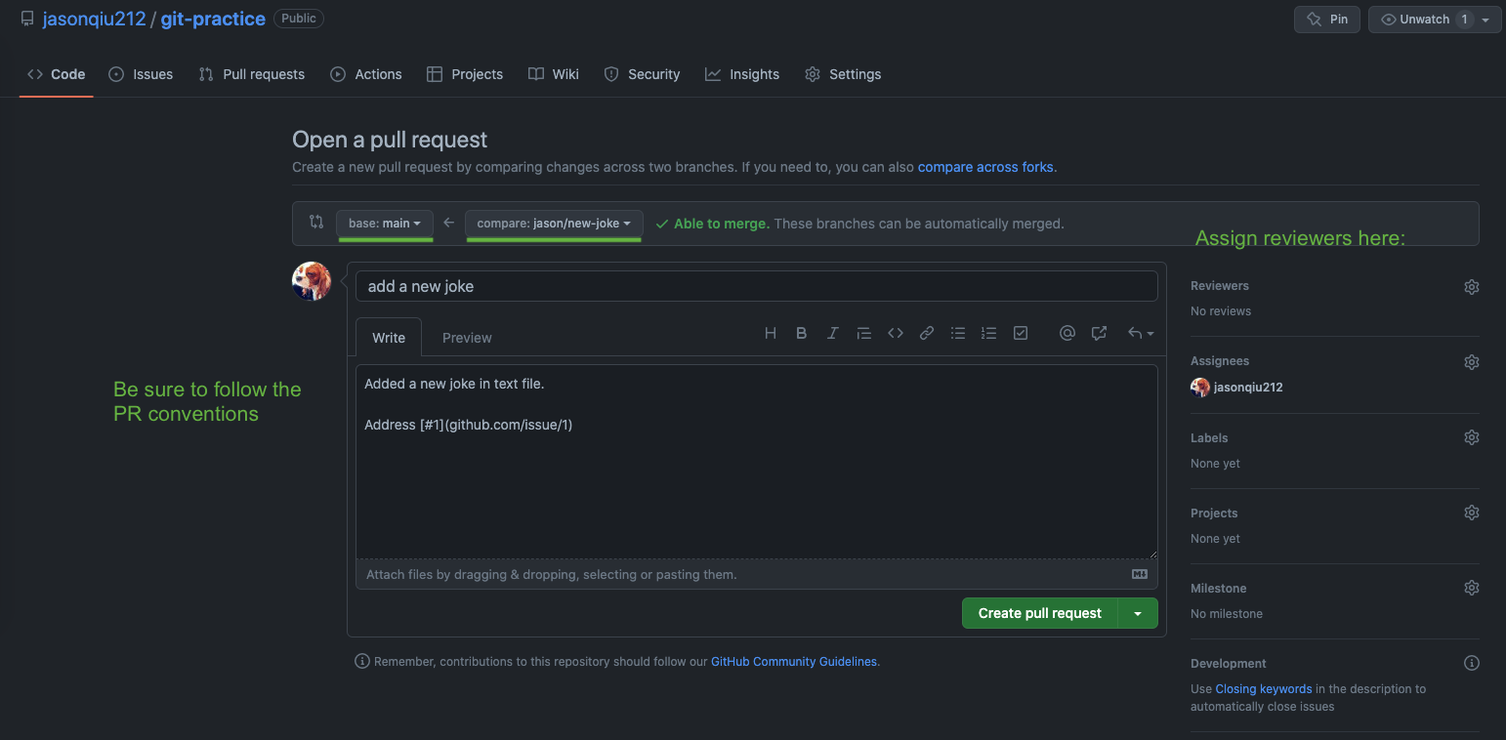Viewport: 1506px width, 740px height.
Task: Click the repository icon beside jasonqiu212
Action: tap(27, 19)
